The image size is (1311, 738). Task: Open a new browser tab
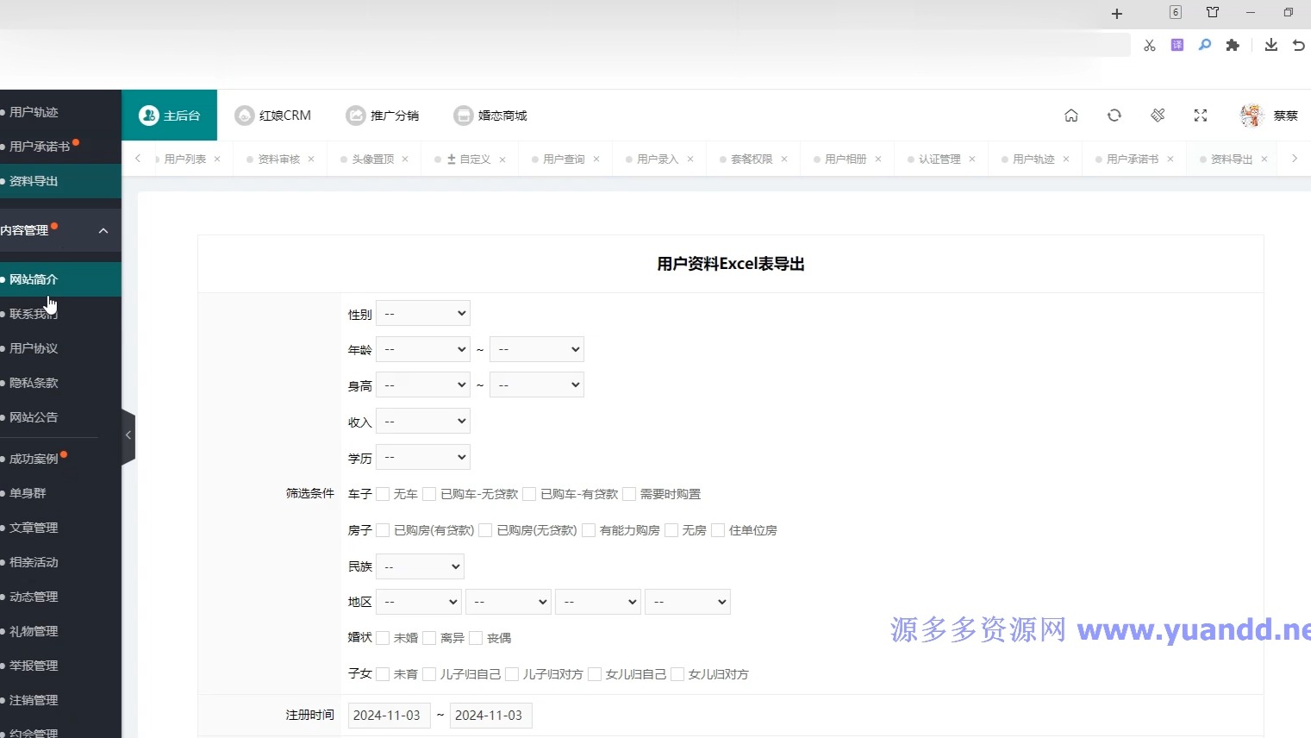(x=1117, y=14)
